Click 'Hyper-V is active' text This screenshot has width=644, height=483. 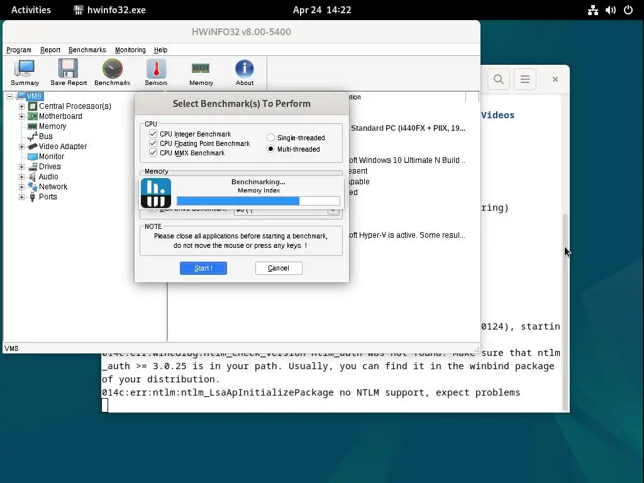pyautogui.click(x=387, y=235)
